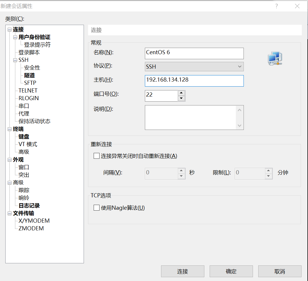The image size is (308, 281).
Task: Increase 间隔 seconds value
Action: (181, 171)
